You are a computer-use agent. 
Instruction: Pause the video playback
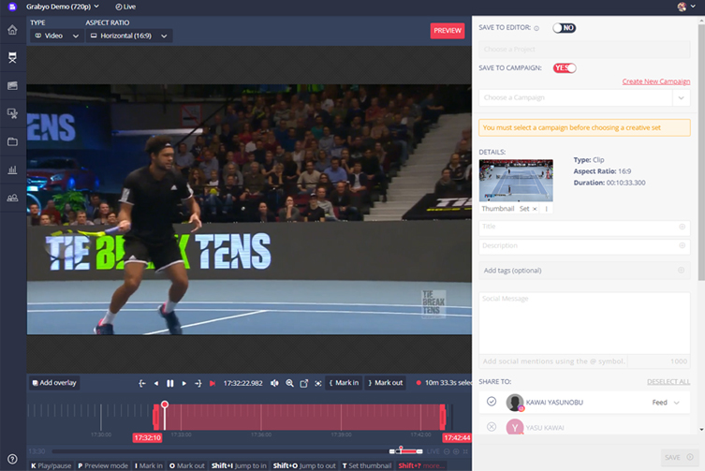[x=170, y=383]
